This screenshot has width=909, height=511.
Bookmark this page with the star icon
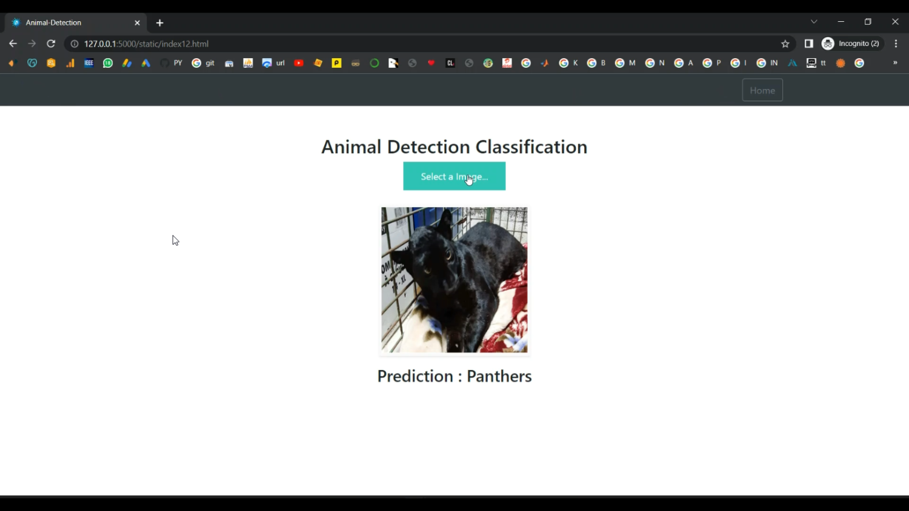[785, 44]
